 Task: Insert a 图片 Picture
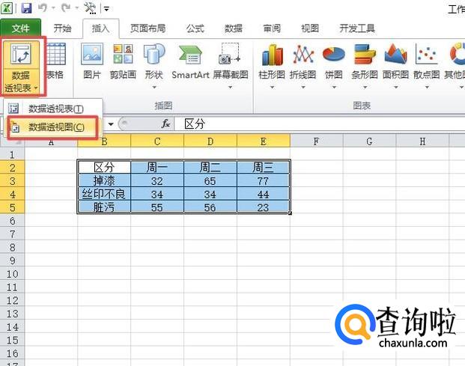(x=92, y=61)
